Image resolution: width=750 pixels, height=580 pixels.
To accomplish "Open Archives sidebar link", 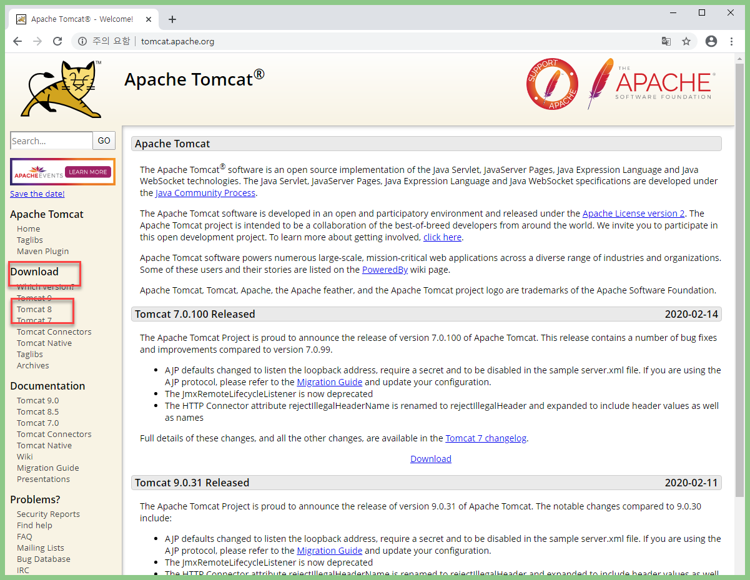I will pyautogui.click(x=32, y=365).
